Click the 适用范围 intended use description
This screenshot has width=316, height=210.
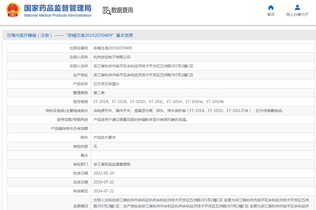[141, 120]
